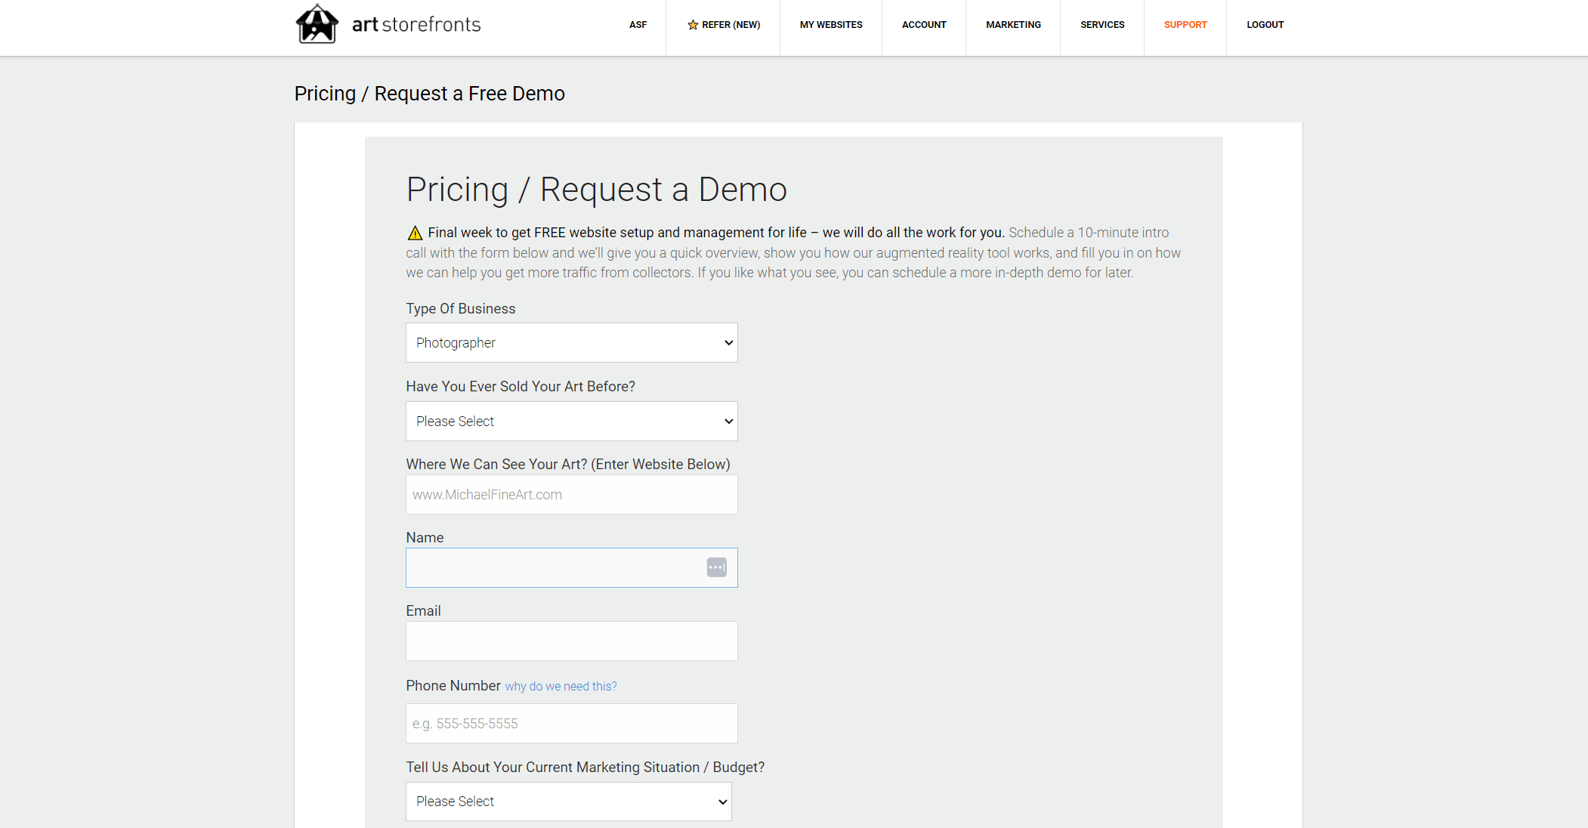Image resolution: width=1588 pixels, height=828 pixels.
Task: Click the art storefronts brand text
Action: click(x=416, y=25)
